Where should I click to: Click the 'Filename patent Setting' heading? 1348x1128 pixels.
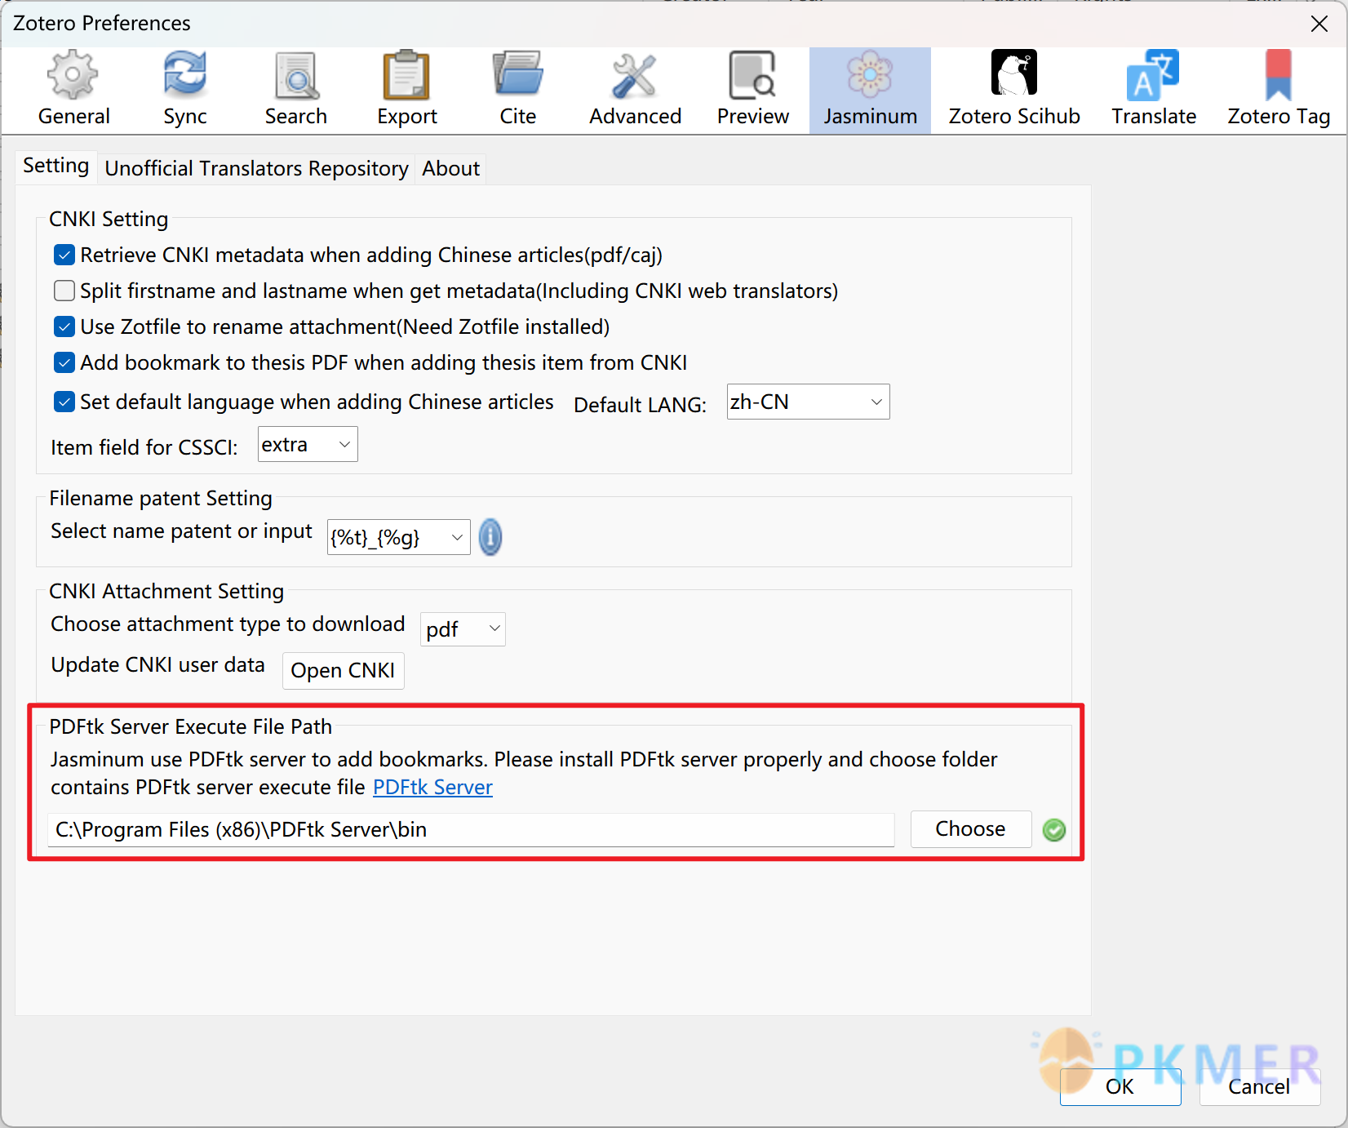161,499
